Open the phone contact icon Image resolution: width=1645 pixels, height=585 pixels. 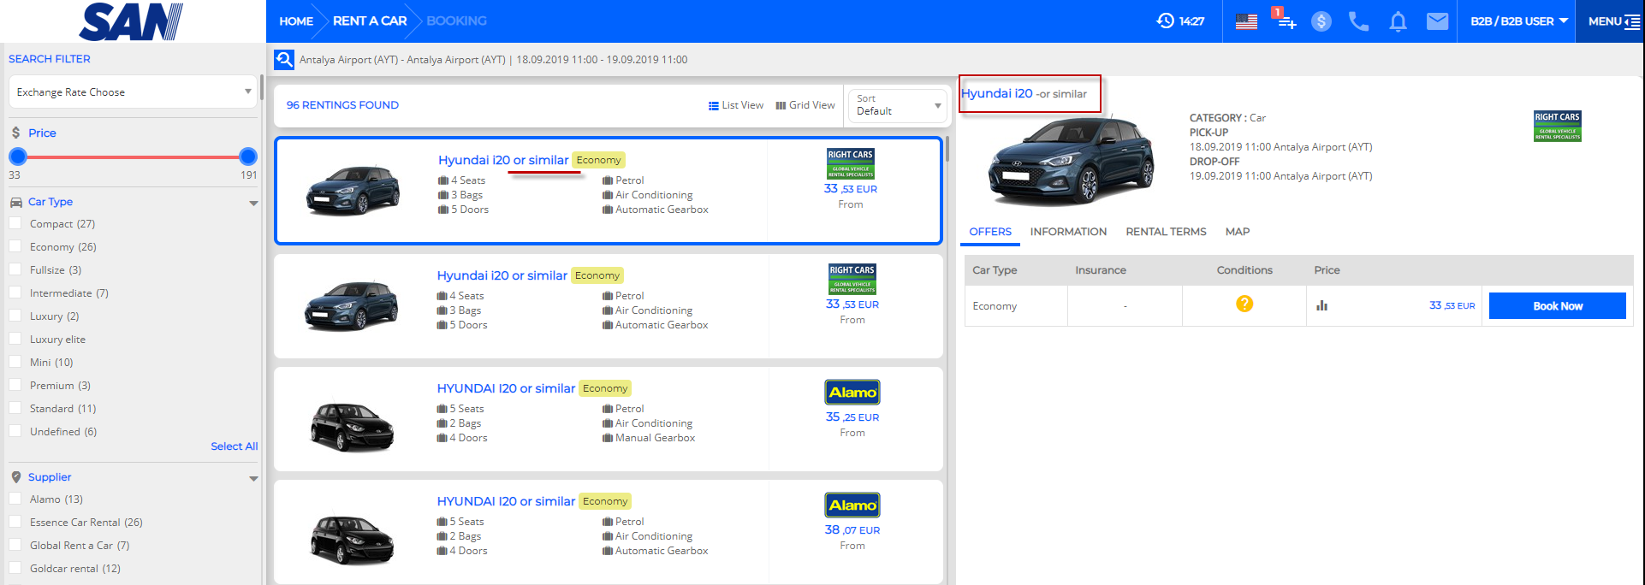(1358, 21)
